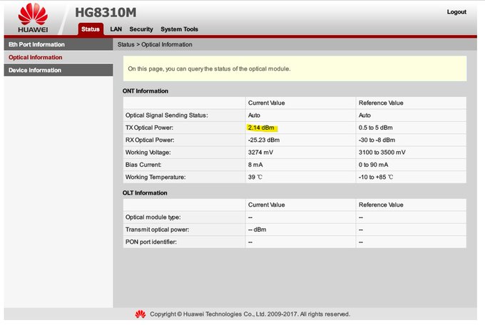Switch to the Security tab

tap(141, 29)
